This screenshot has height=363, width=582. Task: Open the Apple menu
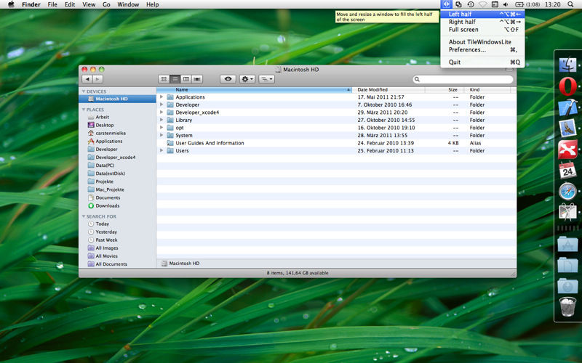tap(11, 4)
